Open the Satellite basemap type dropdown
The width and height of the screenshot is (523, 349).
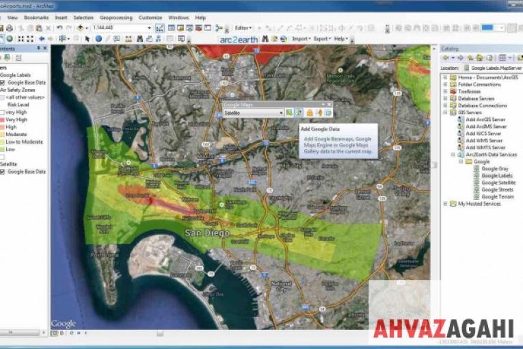pyautogui.click(x=281, y=113)
